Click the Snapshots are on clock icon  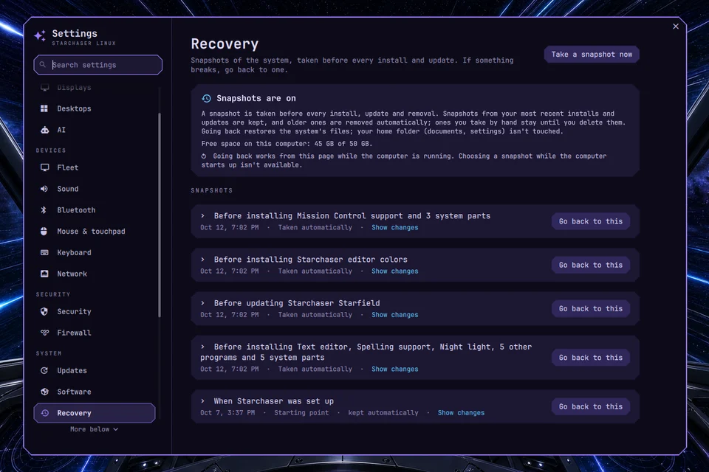(x=206, y=99)
